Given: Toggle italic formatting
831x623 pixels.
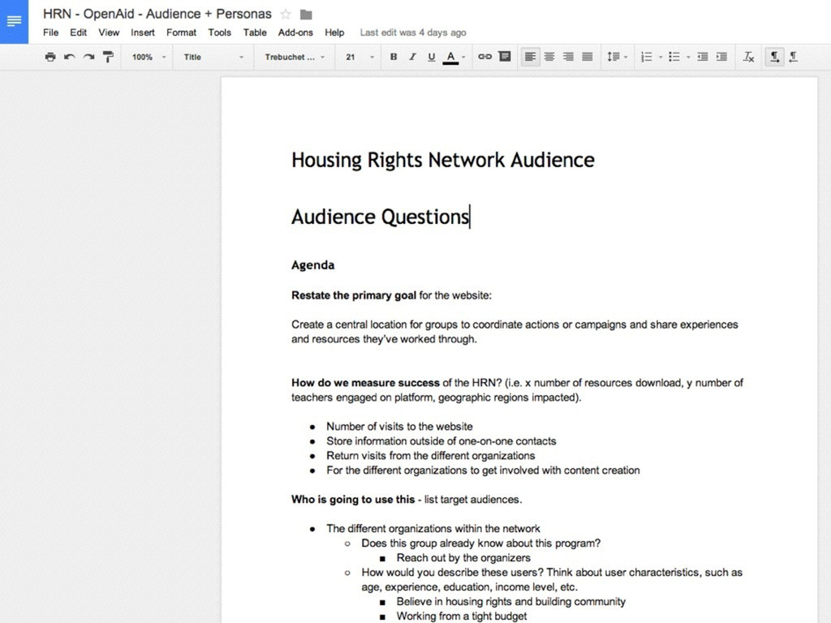Looking at the screenshot, I should (412, 57).
